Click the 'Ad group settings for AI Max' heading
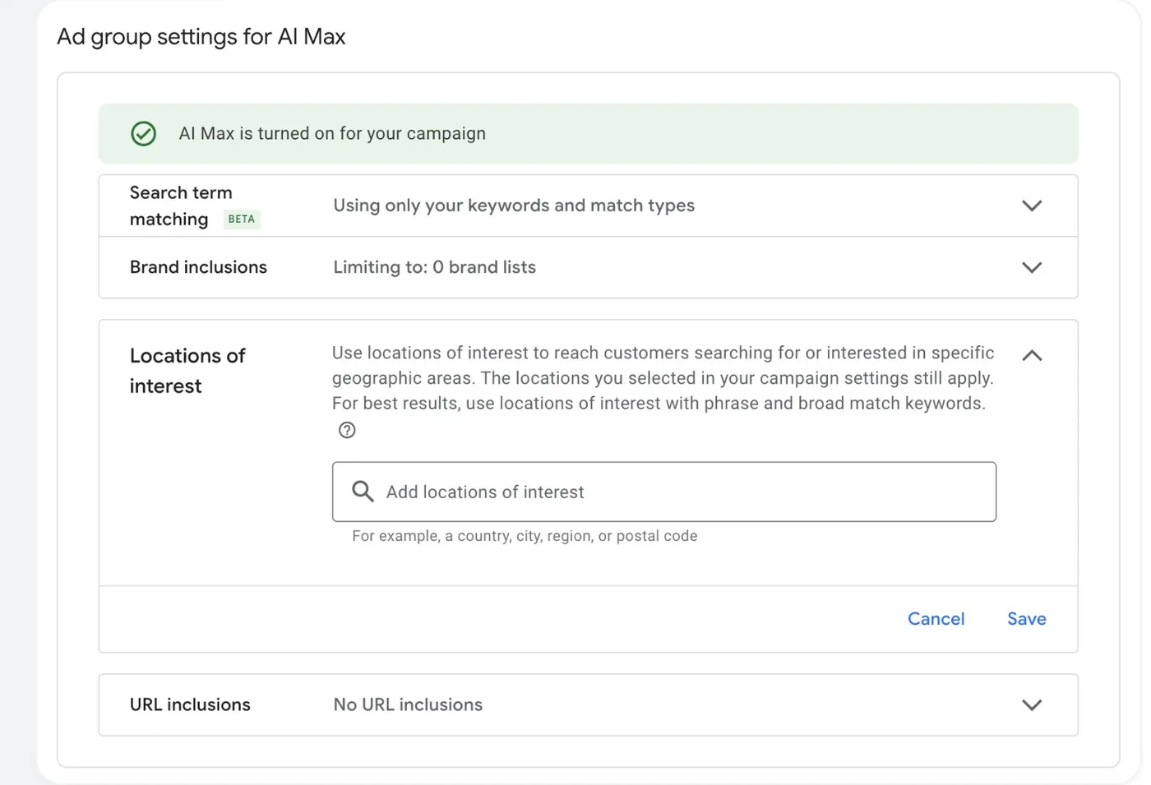This screenshot has width=1151, height=785. [x=201, y=37]
